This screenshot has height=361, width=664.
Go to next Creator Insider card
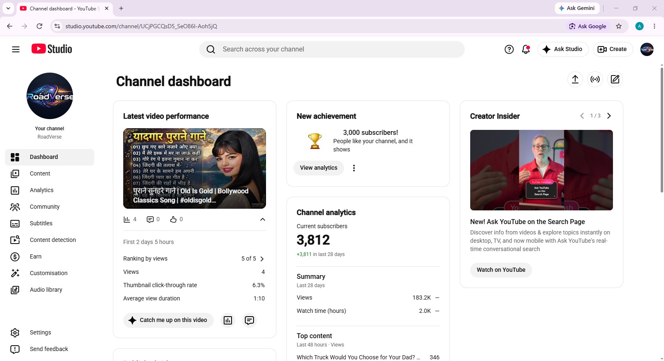(609, 116)
